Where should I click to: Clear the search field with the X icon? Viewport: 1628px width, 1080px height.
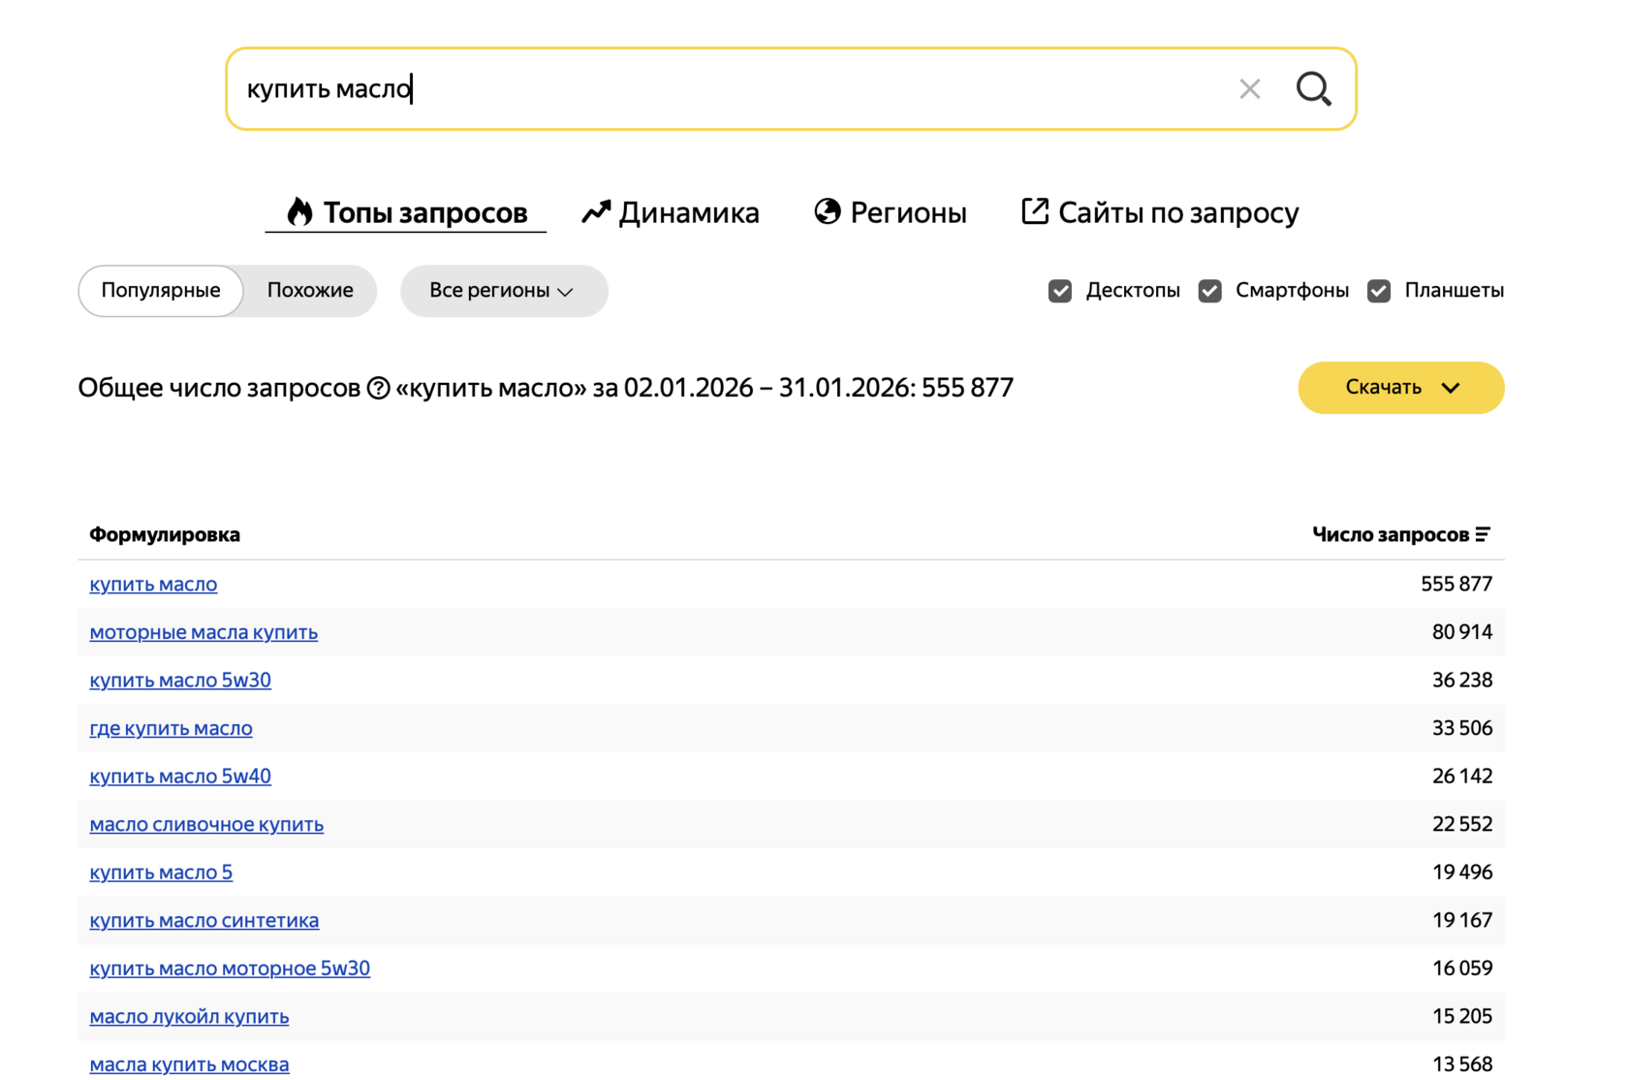(1249, 89)
